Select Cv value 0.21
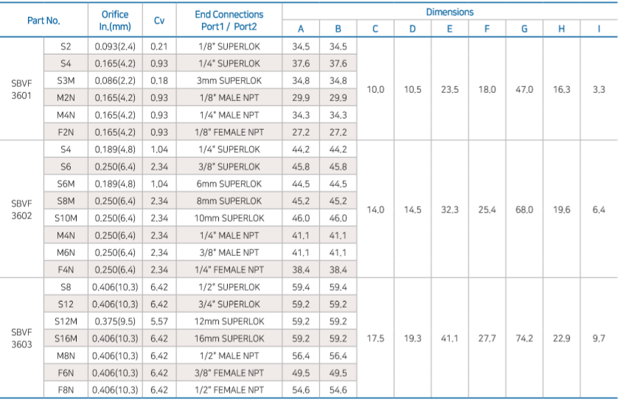Image resolution: width=621 pixels, height=402 pixels. tap(159, 46)
